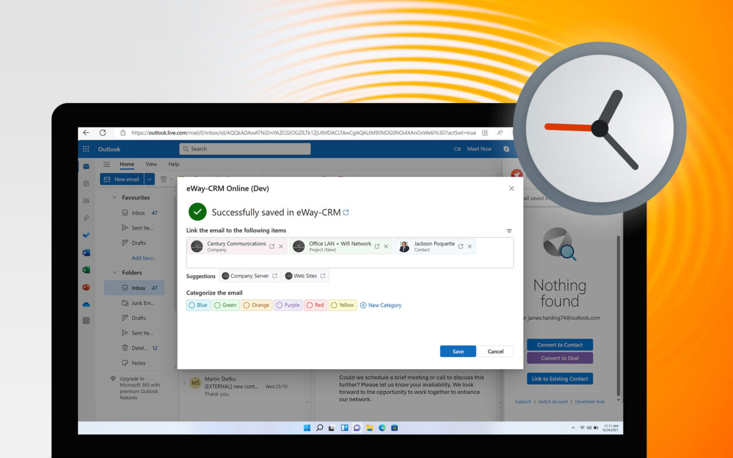
Task: Open Microsoft Store from the taskbar
Action: pos(395,428)
